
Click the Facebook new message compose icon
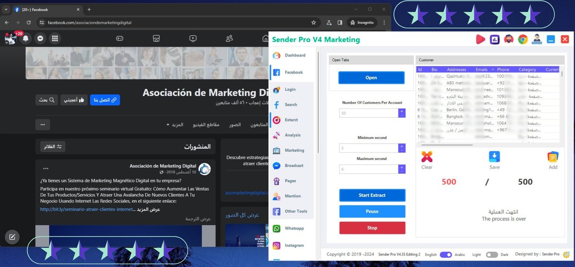pos(12,237)
